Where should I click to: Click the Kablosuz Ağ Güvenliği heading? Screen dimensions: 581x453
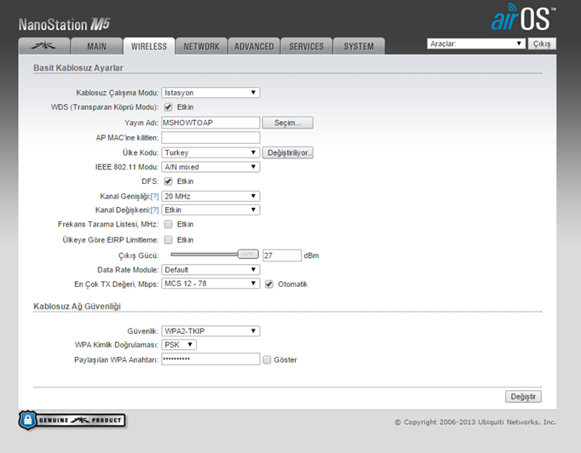[77, 307]
